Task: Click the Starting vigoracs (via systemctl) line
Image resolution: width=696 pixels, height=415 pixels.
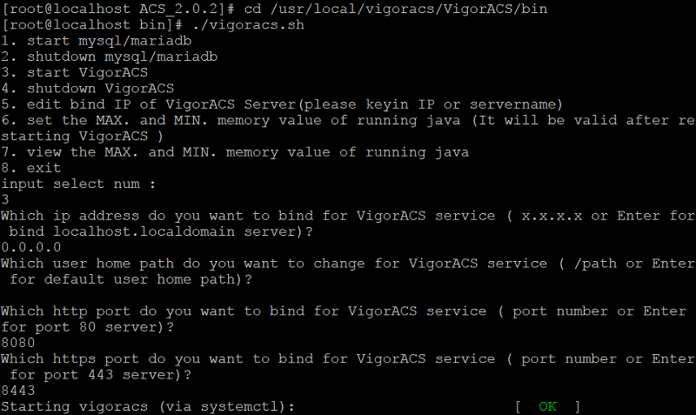Action: tap(148, 407)
